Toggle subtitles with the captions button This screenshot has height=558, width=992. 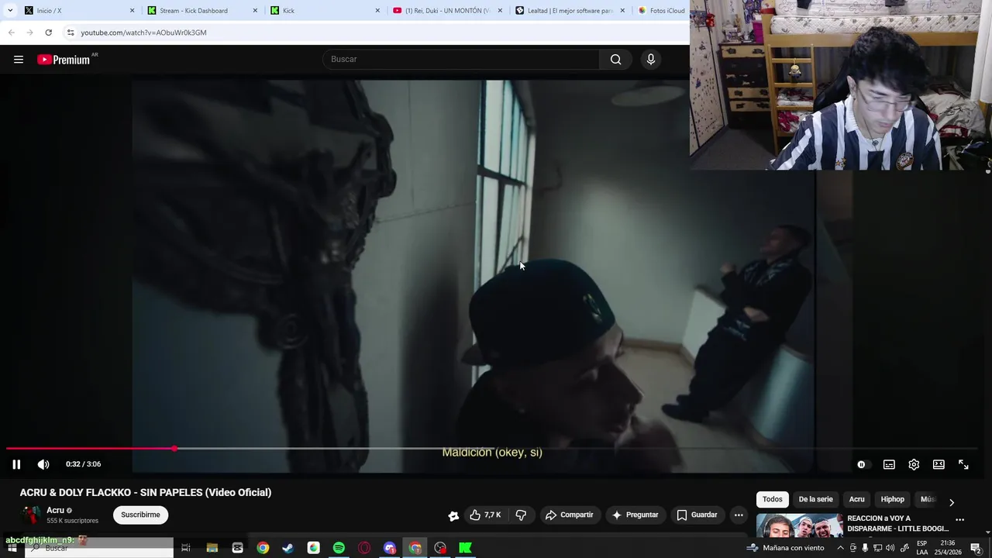point(889,464)
